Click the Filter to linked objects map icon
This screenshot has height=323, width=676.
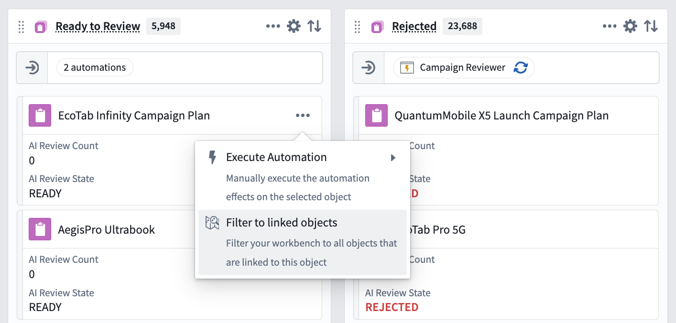[212, 222]
